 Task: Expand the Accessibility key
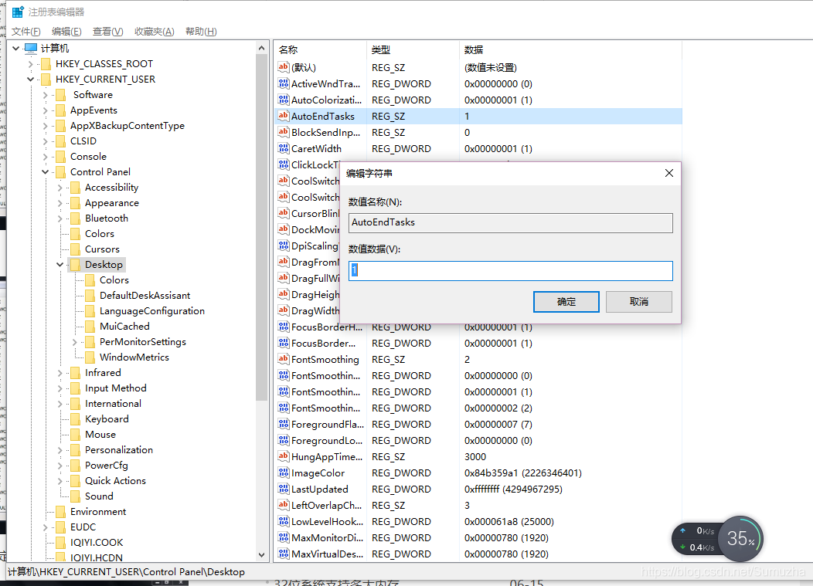tap(60, 188)
